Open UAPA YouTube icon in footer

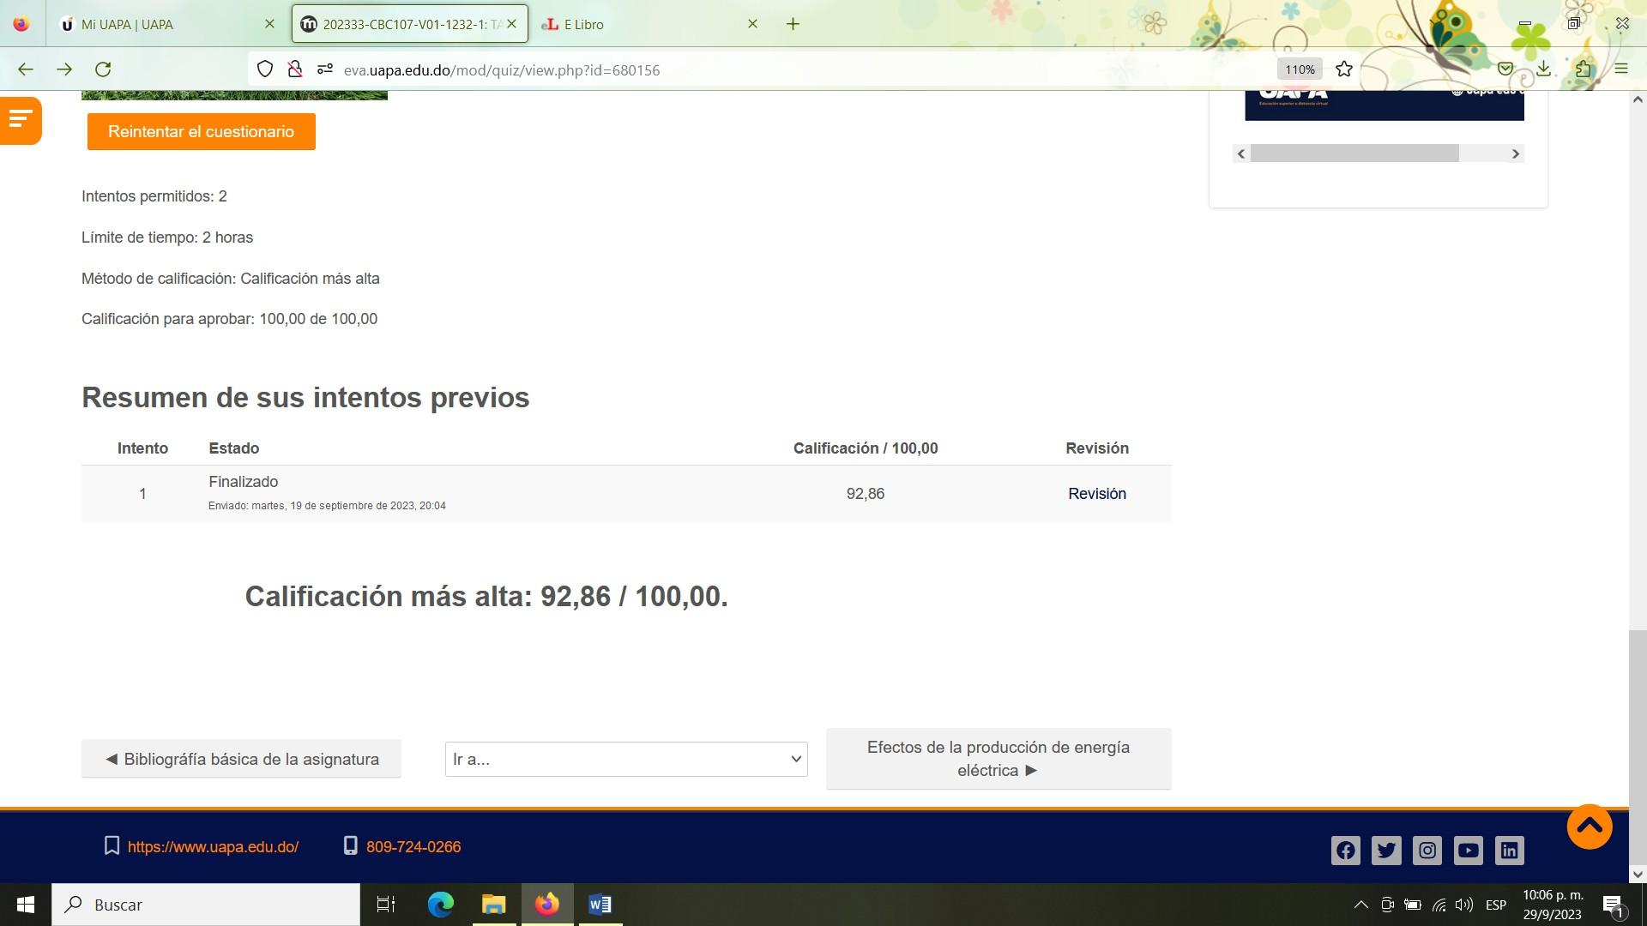[x=1468, y=851]
